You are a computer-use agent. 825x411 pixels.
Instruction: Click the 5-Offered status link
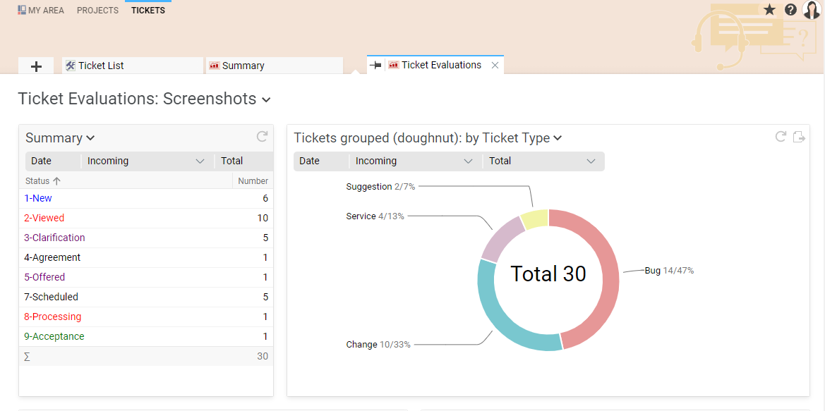pos(44,277)
